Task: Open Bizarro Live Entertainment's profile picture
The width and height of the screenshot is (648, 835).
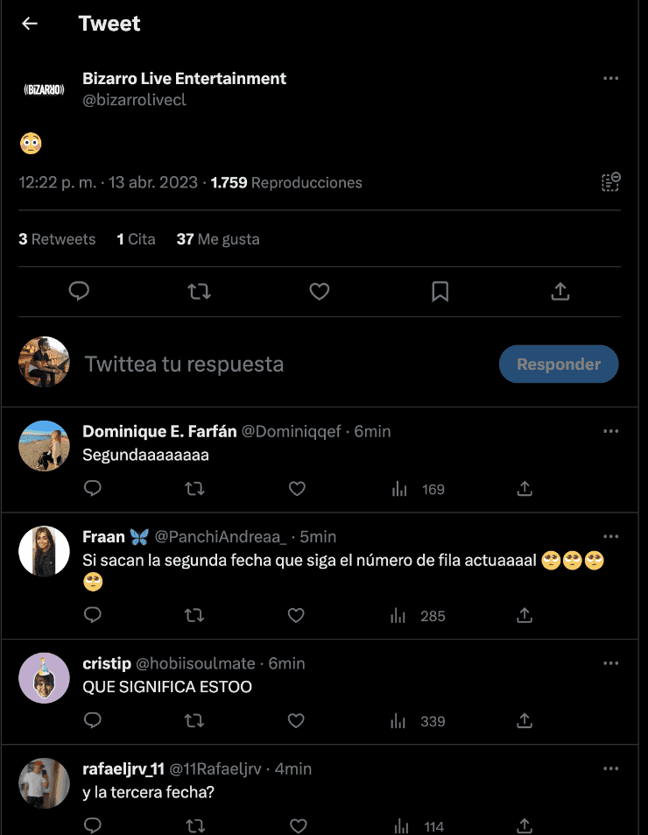Action: pos(43,88)
